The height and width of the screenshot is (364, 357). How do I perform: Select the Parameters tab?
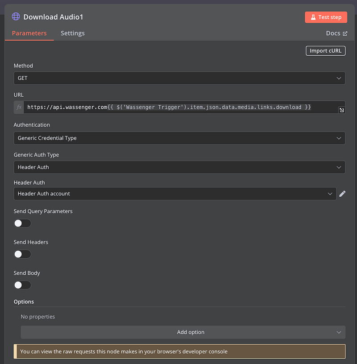29,33
